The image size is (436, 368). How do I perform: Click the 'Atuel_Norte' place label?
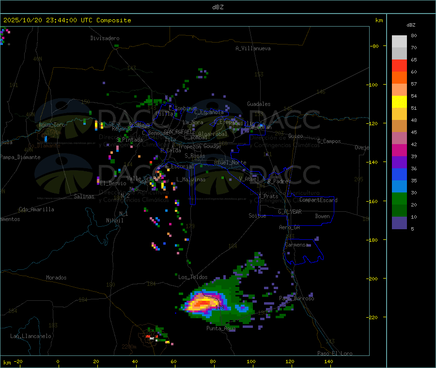(230, 162)
